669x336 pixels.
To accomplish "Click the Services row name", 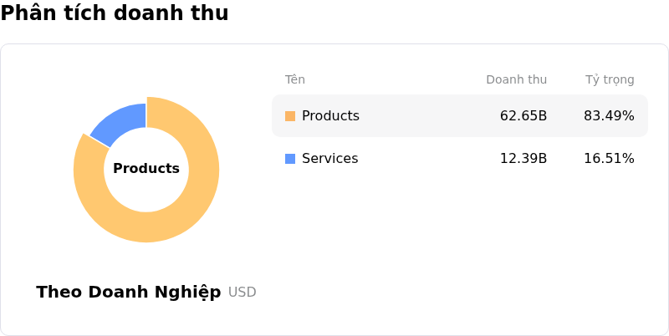I will (x=329, y=159).
